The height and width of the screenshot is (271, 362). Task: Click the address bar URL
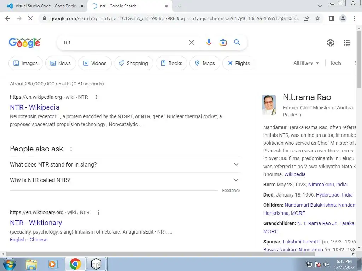click(174, 18)
